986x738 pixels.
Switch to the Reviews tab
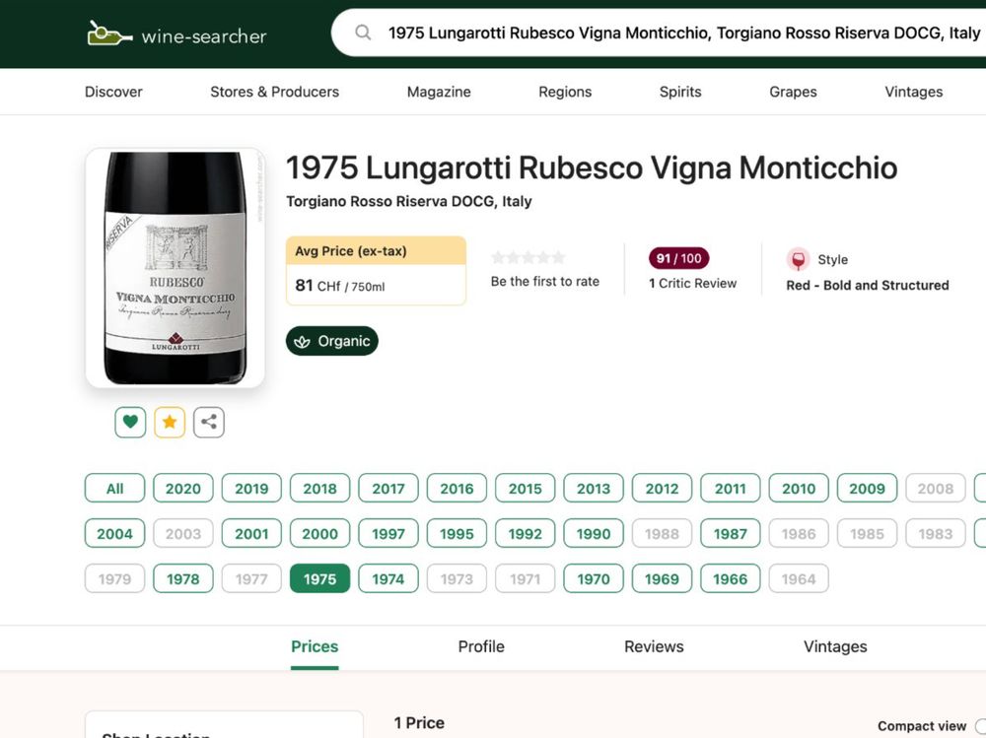654,646
